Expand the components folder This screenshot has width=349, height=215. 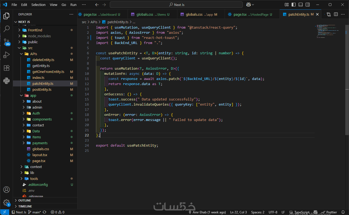[45, 119]
